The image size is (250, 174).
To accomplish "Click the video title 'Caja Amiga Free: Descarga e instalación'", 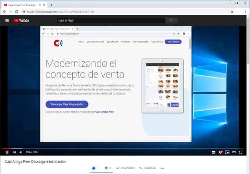I will pyautogui.click(x=35, y=162).
